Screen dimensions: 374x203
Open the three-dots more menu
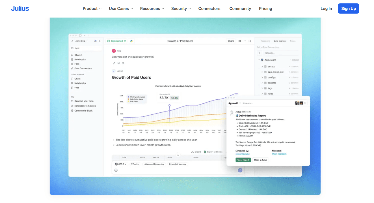pyautogui.click(x=245, y=41)
